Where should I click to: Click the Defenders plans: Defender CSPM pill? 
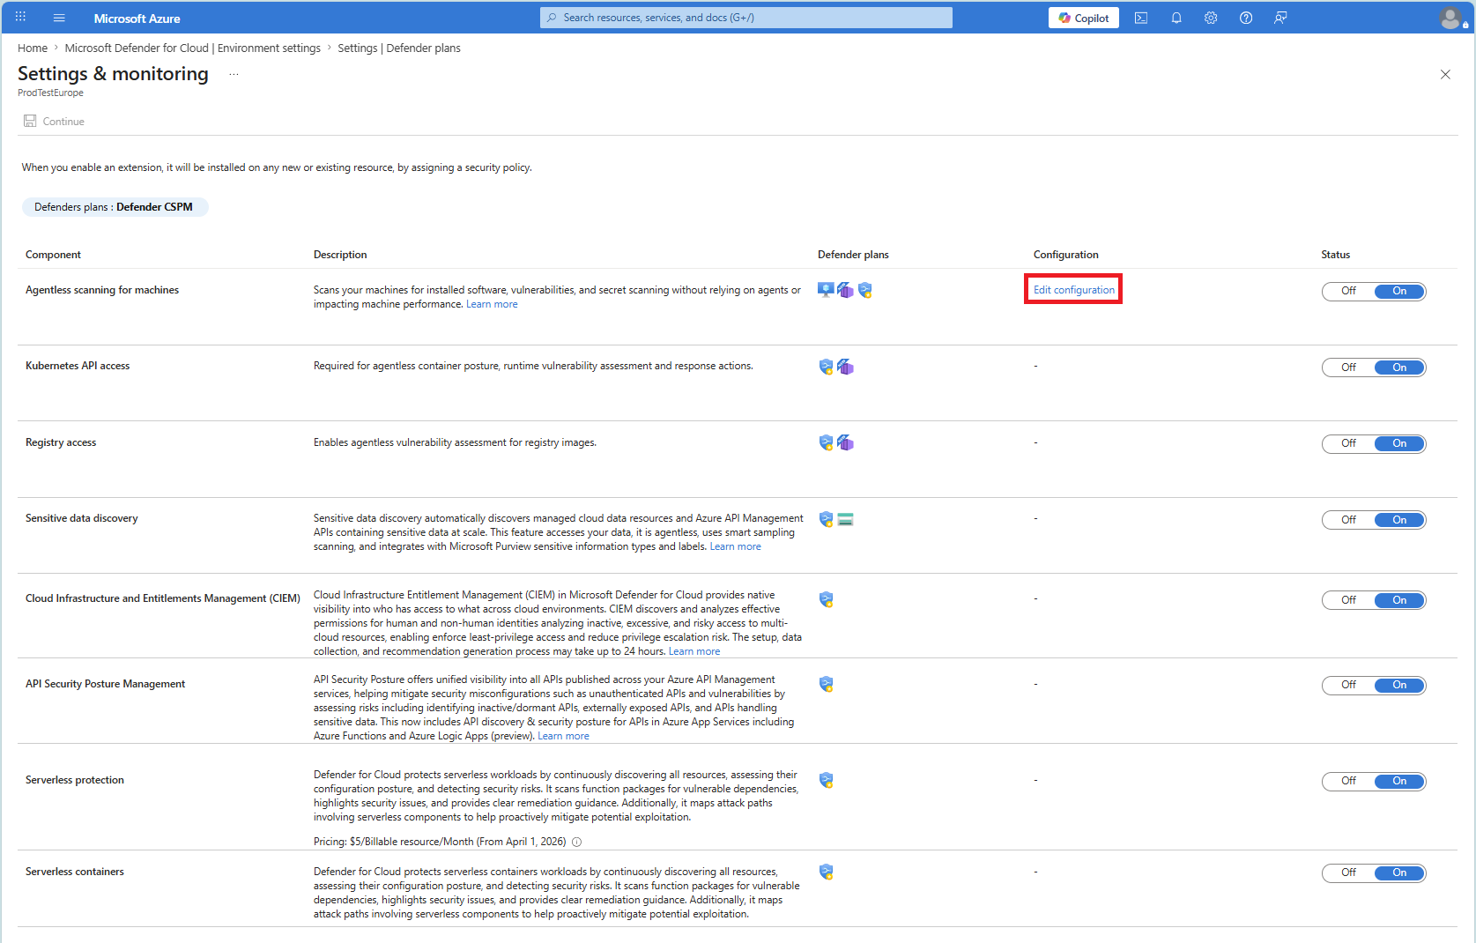115,207
